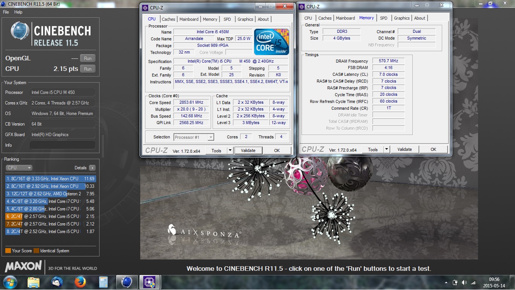Select ranking row 4C/8T @ 2.80 GHz Core i7

[x=51, y=209]
